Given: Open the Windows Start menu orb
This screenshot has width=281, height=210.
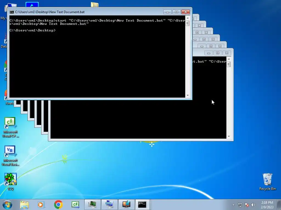Looking at the screenshot, I should click(x=7, y=205).
